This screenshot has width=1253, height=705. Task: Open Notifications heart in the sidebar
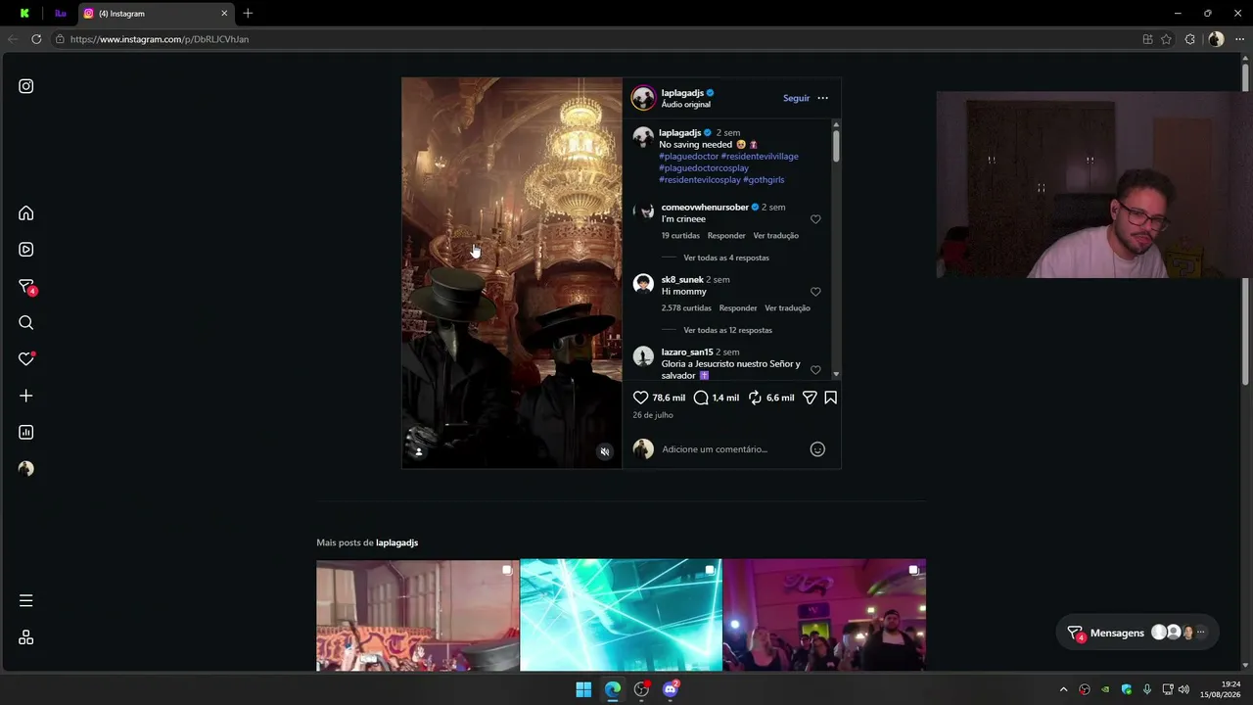pyautogui.click(x=26, y=359)
